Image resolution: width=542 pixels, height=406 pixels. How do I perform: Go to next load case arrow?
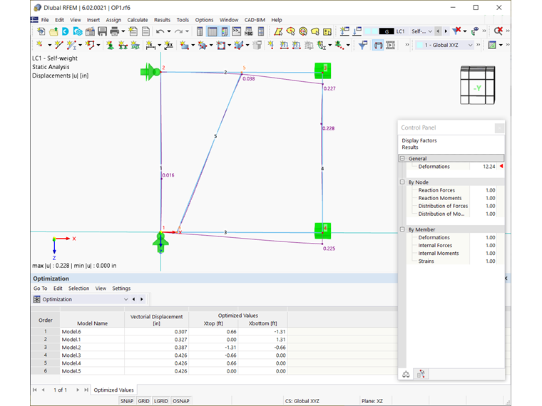[x=446, y=31]
